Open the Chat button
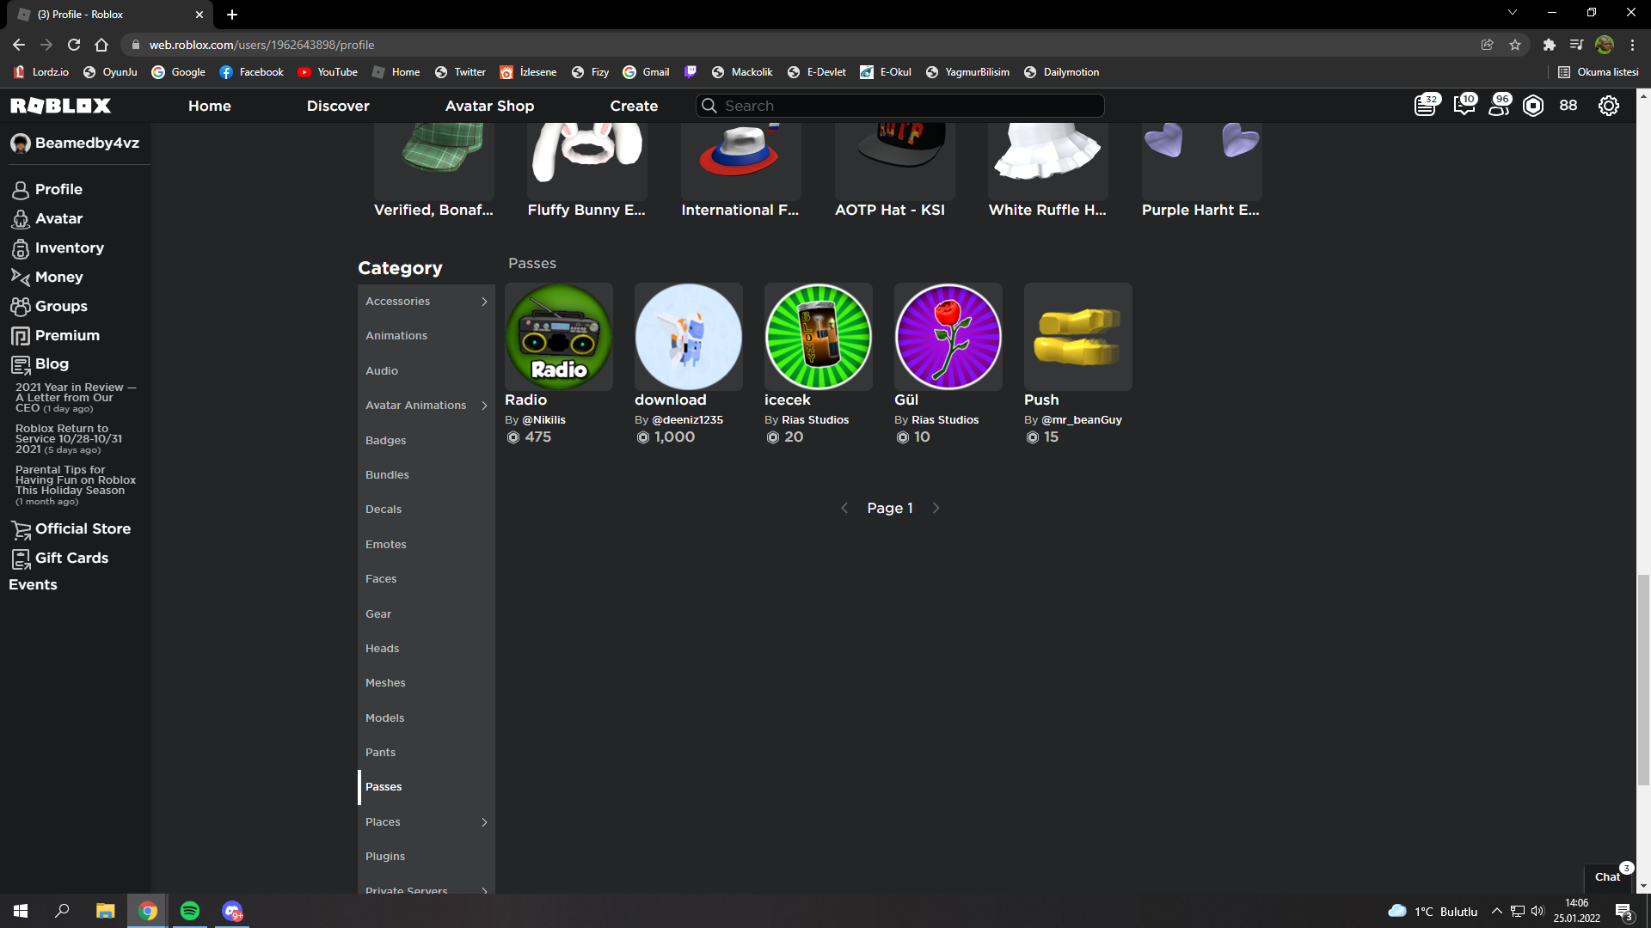 pos(1607,877)
